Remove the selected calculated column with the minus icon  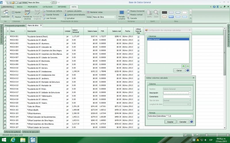(187, 66)
